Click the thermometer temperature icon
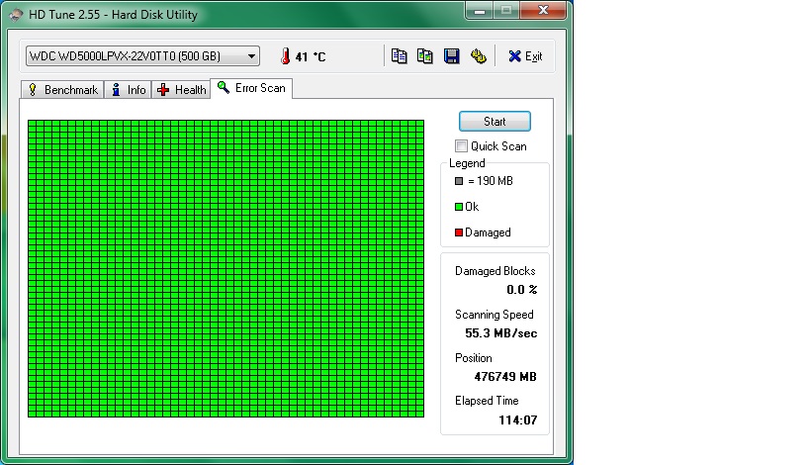 click(285, 55)
